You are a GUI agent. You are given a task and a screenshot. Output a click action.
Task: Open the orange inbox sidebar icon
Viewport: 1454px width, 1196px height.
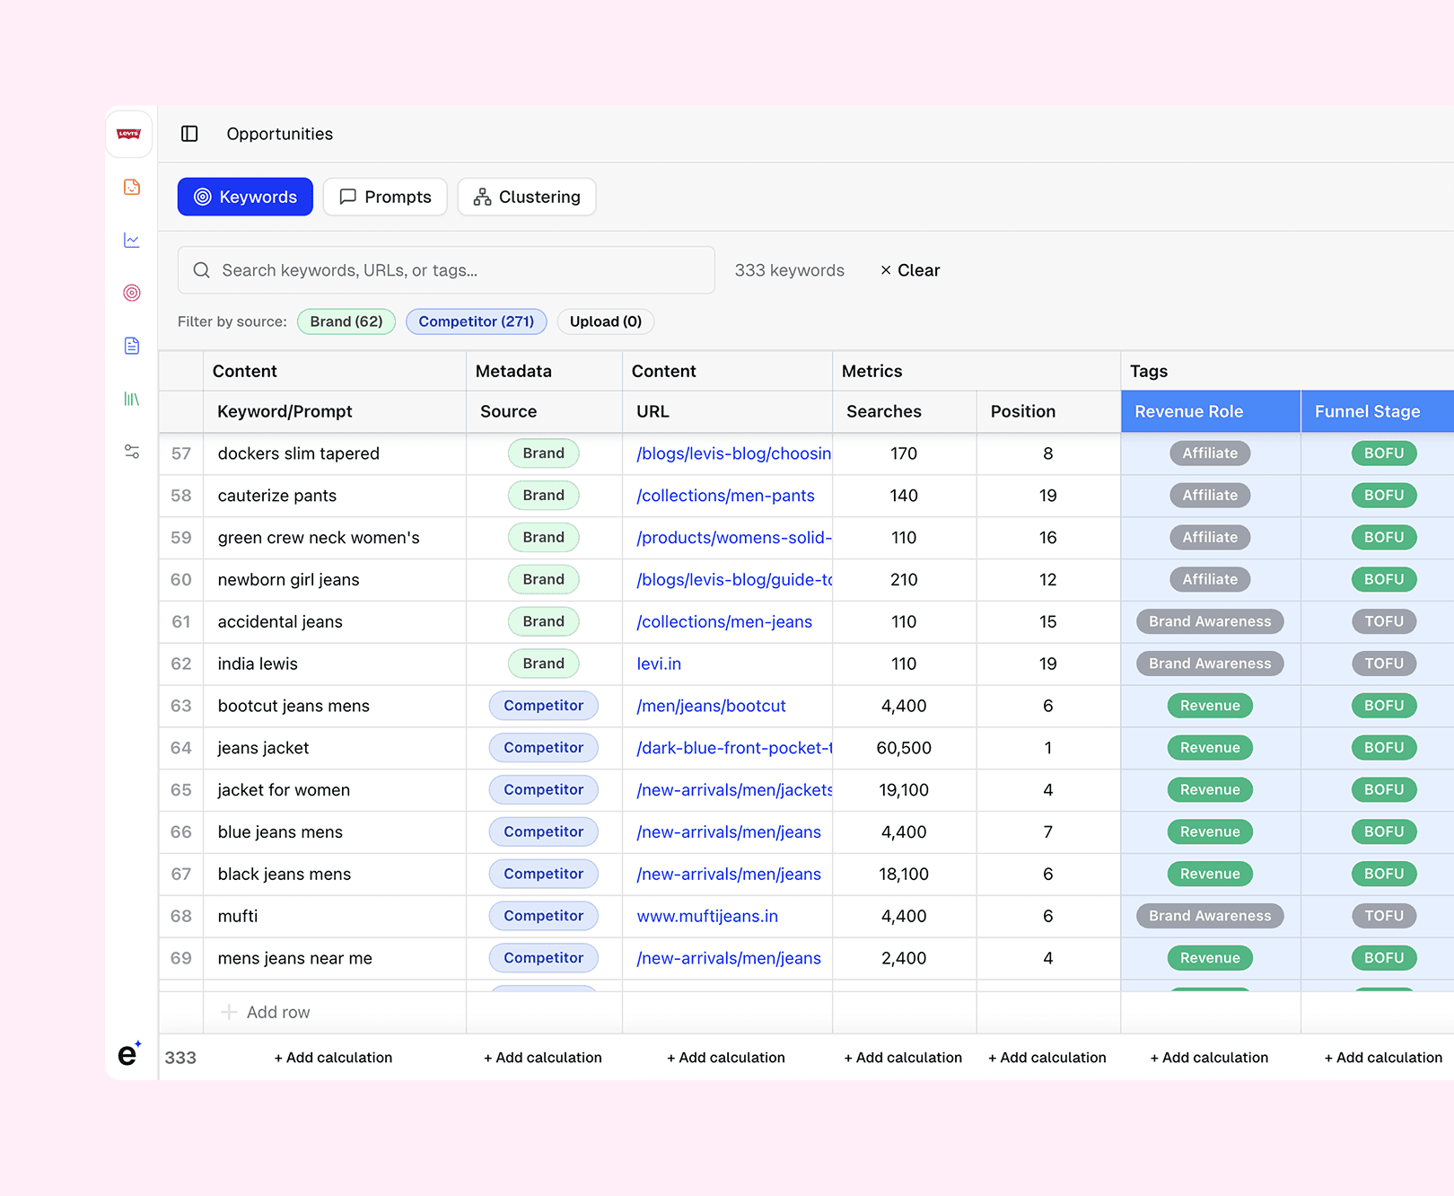click(x=132, y=187)
